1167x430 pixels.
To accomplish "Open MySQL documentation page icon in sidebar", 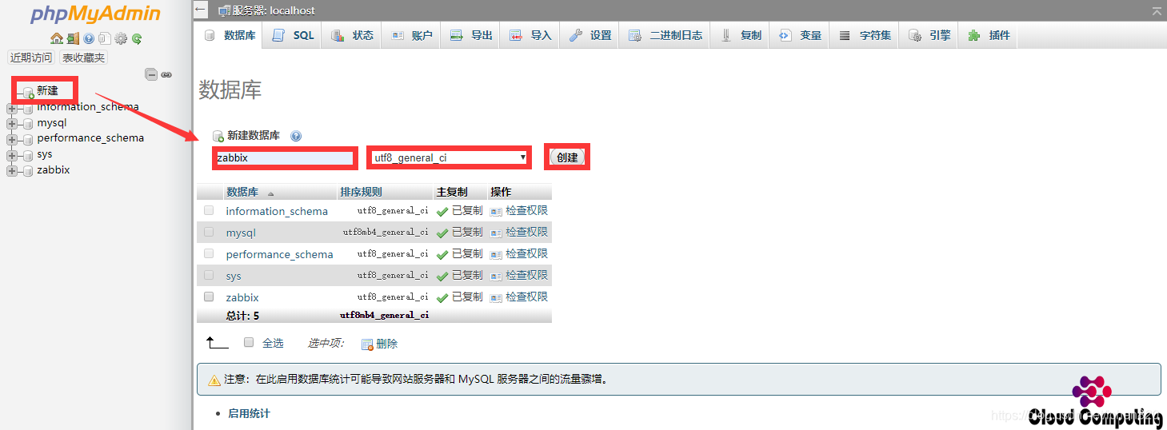I will [x=104, y=38].
